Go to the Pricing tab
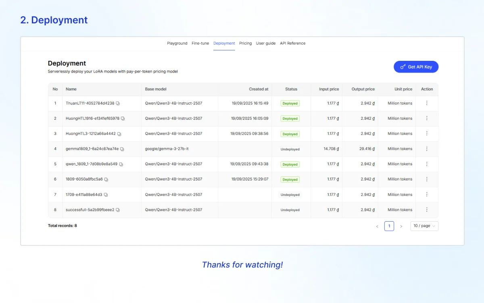 pyautogui.click(x=245, y=43)
